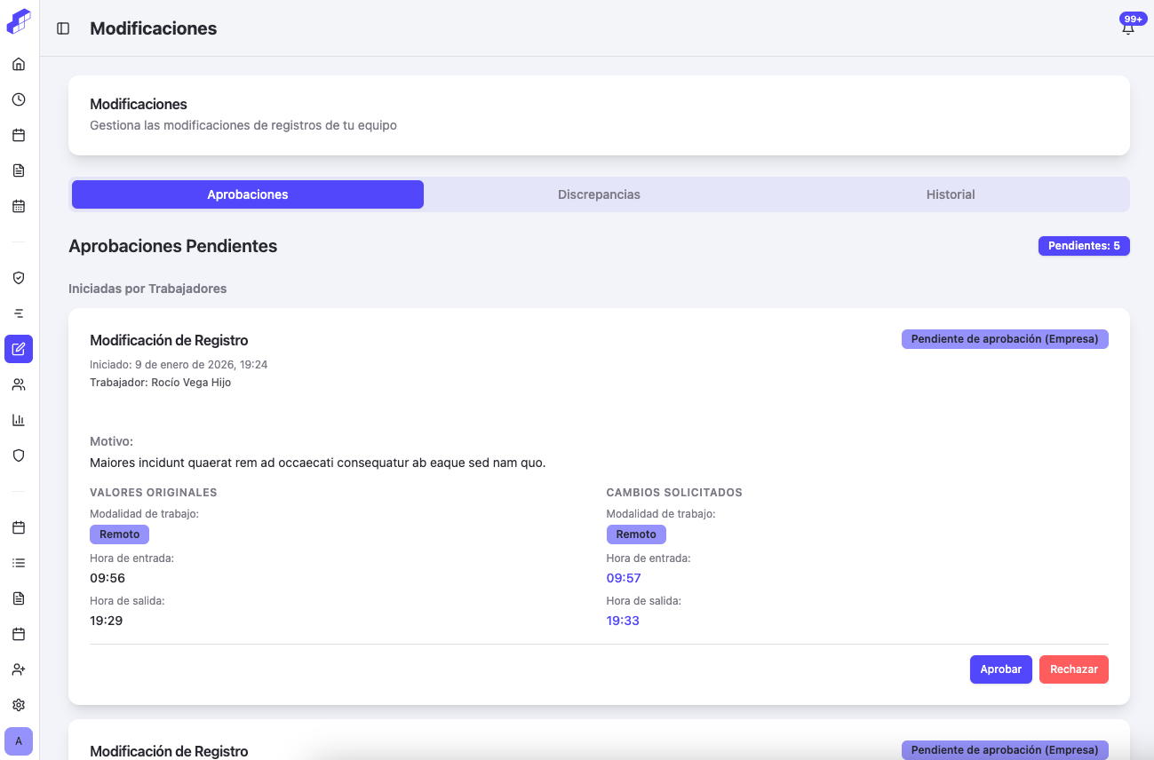Open the bar chart reports icon
This screenshot has width=1154, height=760.
pos(18,420)
